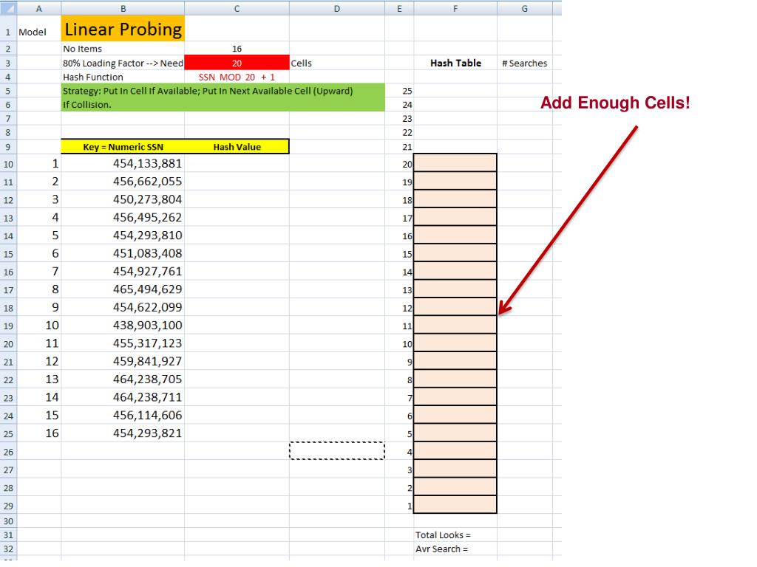Select row 26 header
Screen dimensions: 757x567
pyautogui.click(x=8, y=452)
